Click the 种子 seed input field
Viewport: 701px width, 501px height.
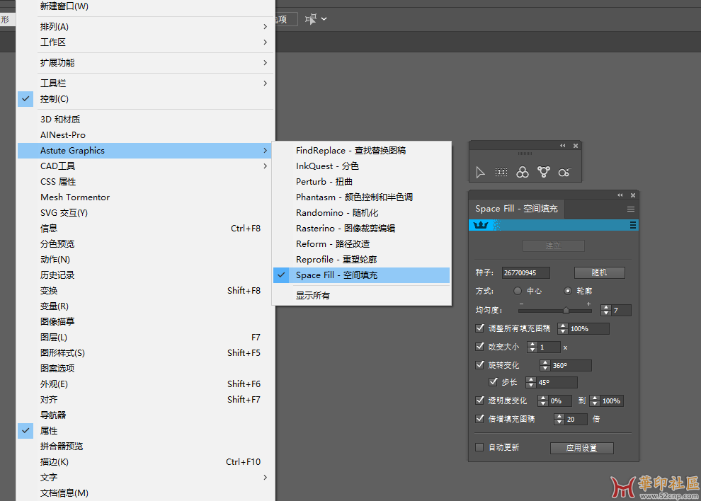pyautogui.click(x=525, y=272)
